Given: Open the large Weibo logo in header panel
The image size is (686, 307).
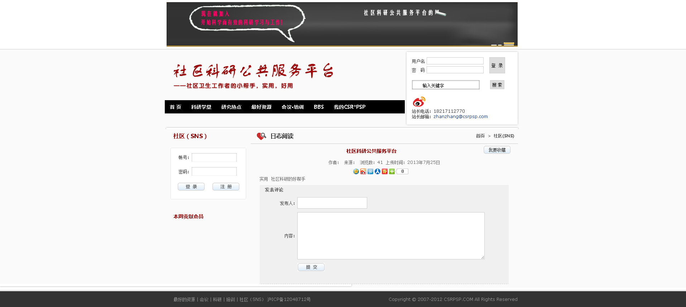Looking at the screenshot, I should (x=419, y=102).
